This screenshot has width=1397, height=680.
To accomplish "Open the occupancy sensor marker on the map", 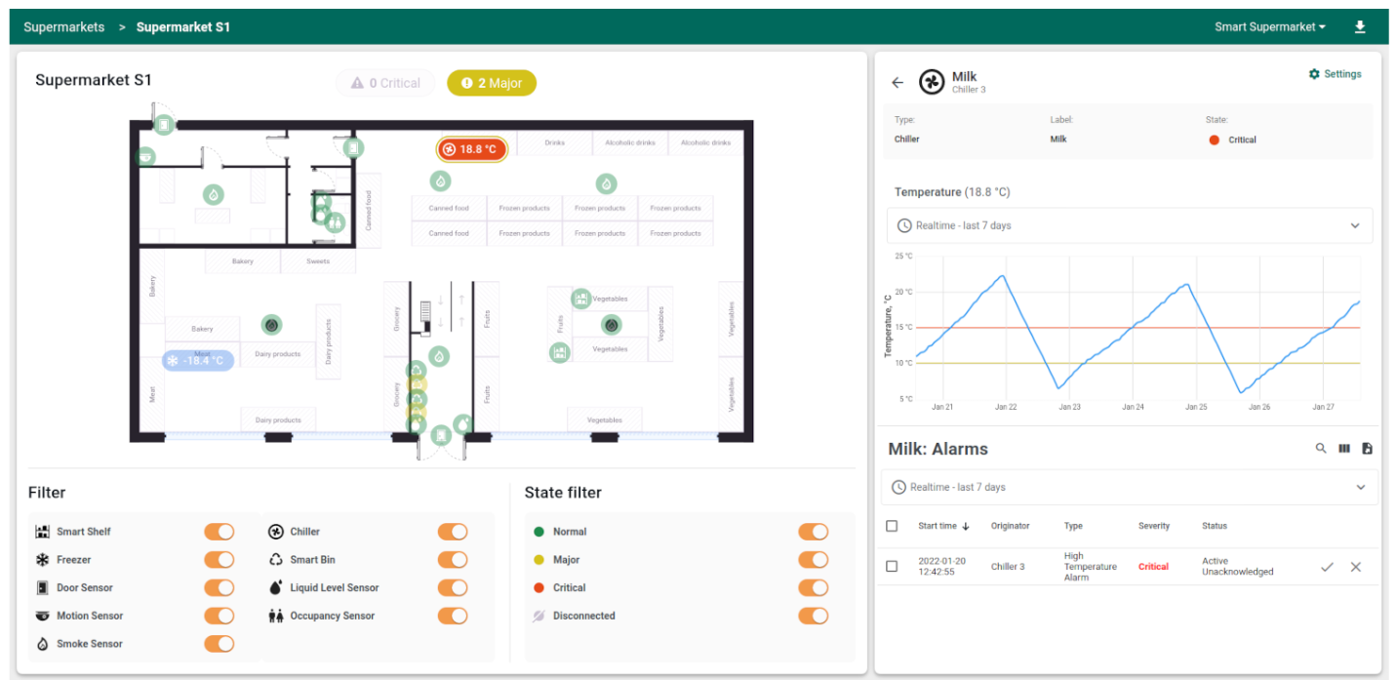I will (x=337, y=222).
